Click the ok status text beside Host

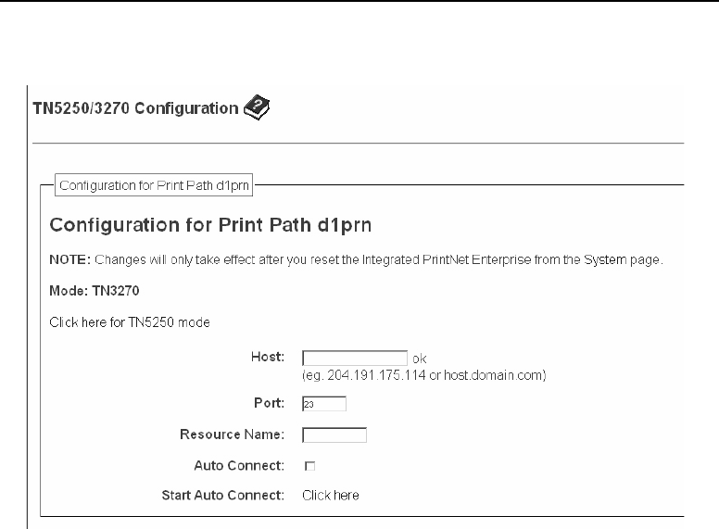coord(420,359)
